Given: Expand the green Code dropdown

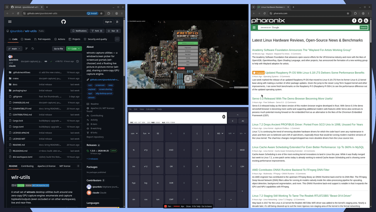Looking at the screenshot, I should point(74,49).
